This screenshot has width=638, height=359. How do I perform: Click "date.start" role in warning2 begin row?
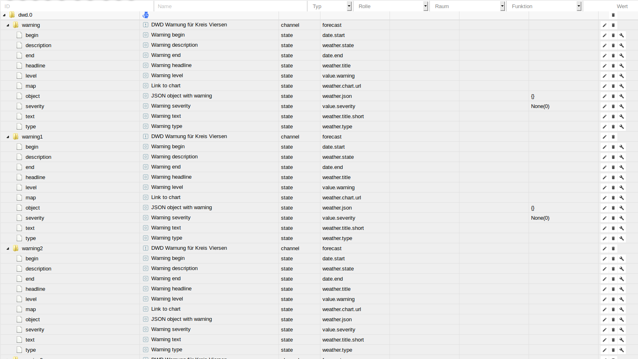coord(333,259)
